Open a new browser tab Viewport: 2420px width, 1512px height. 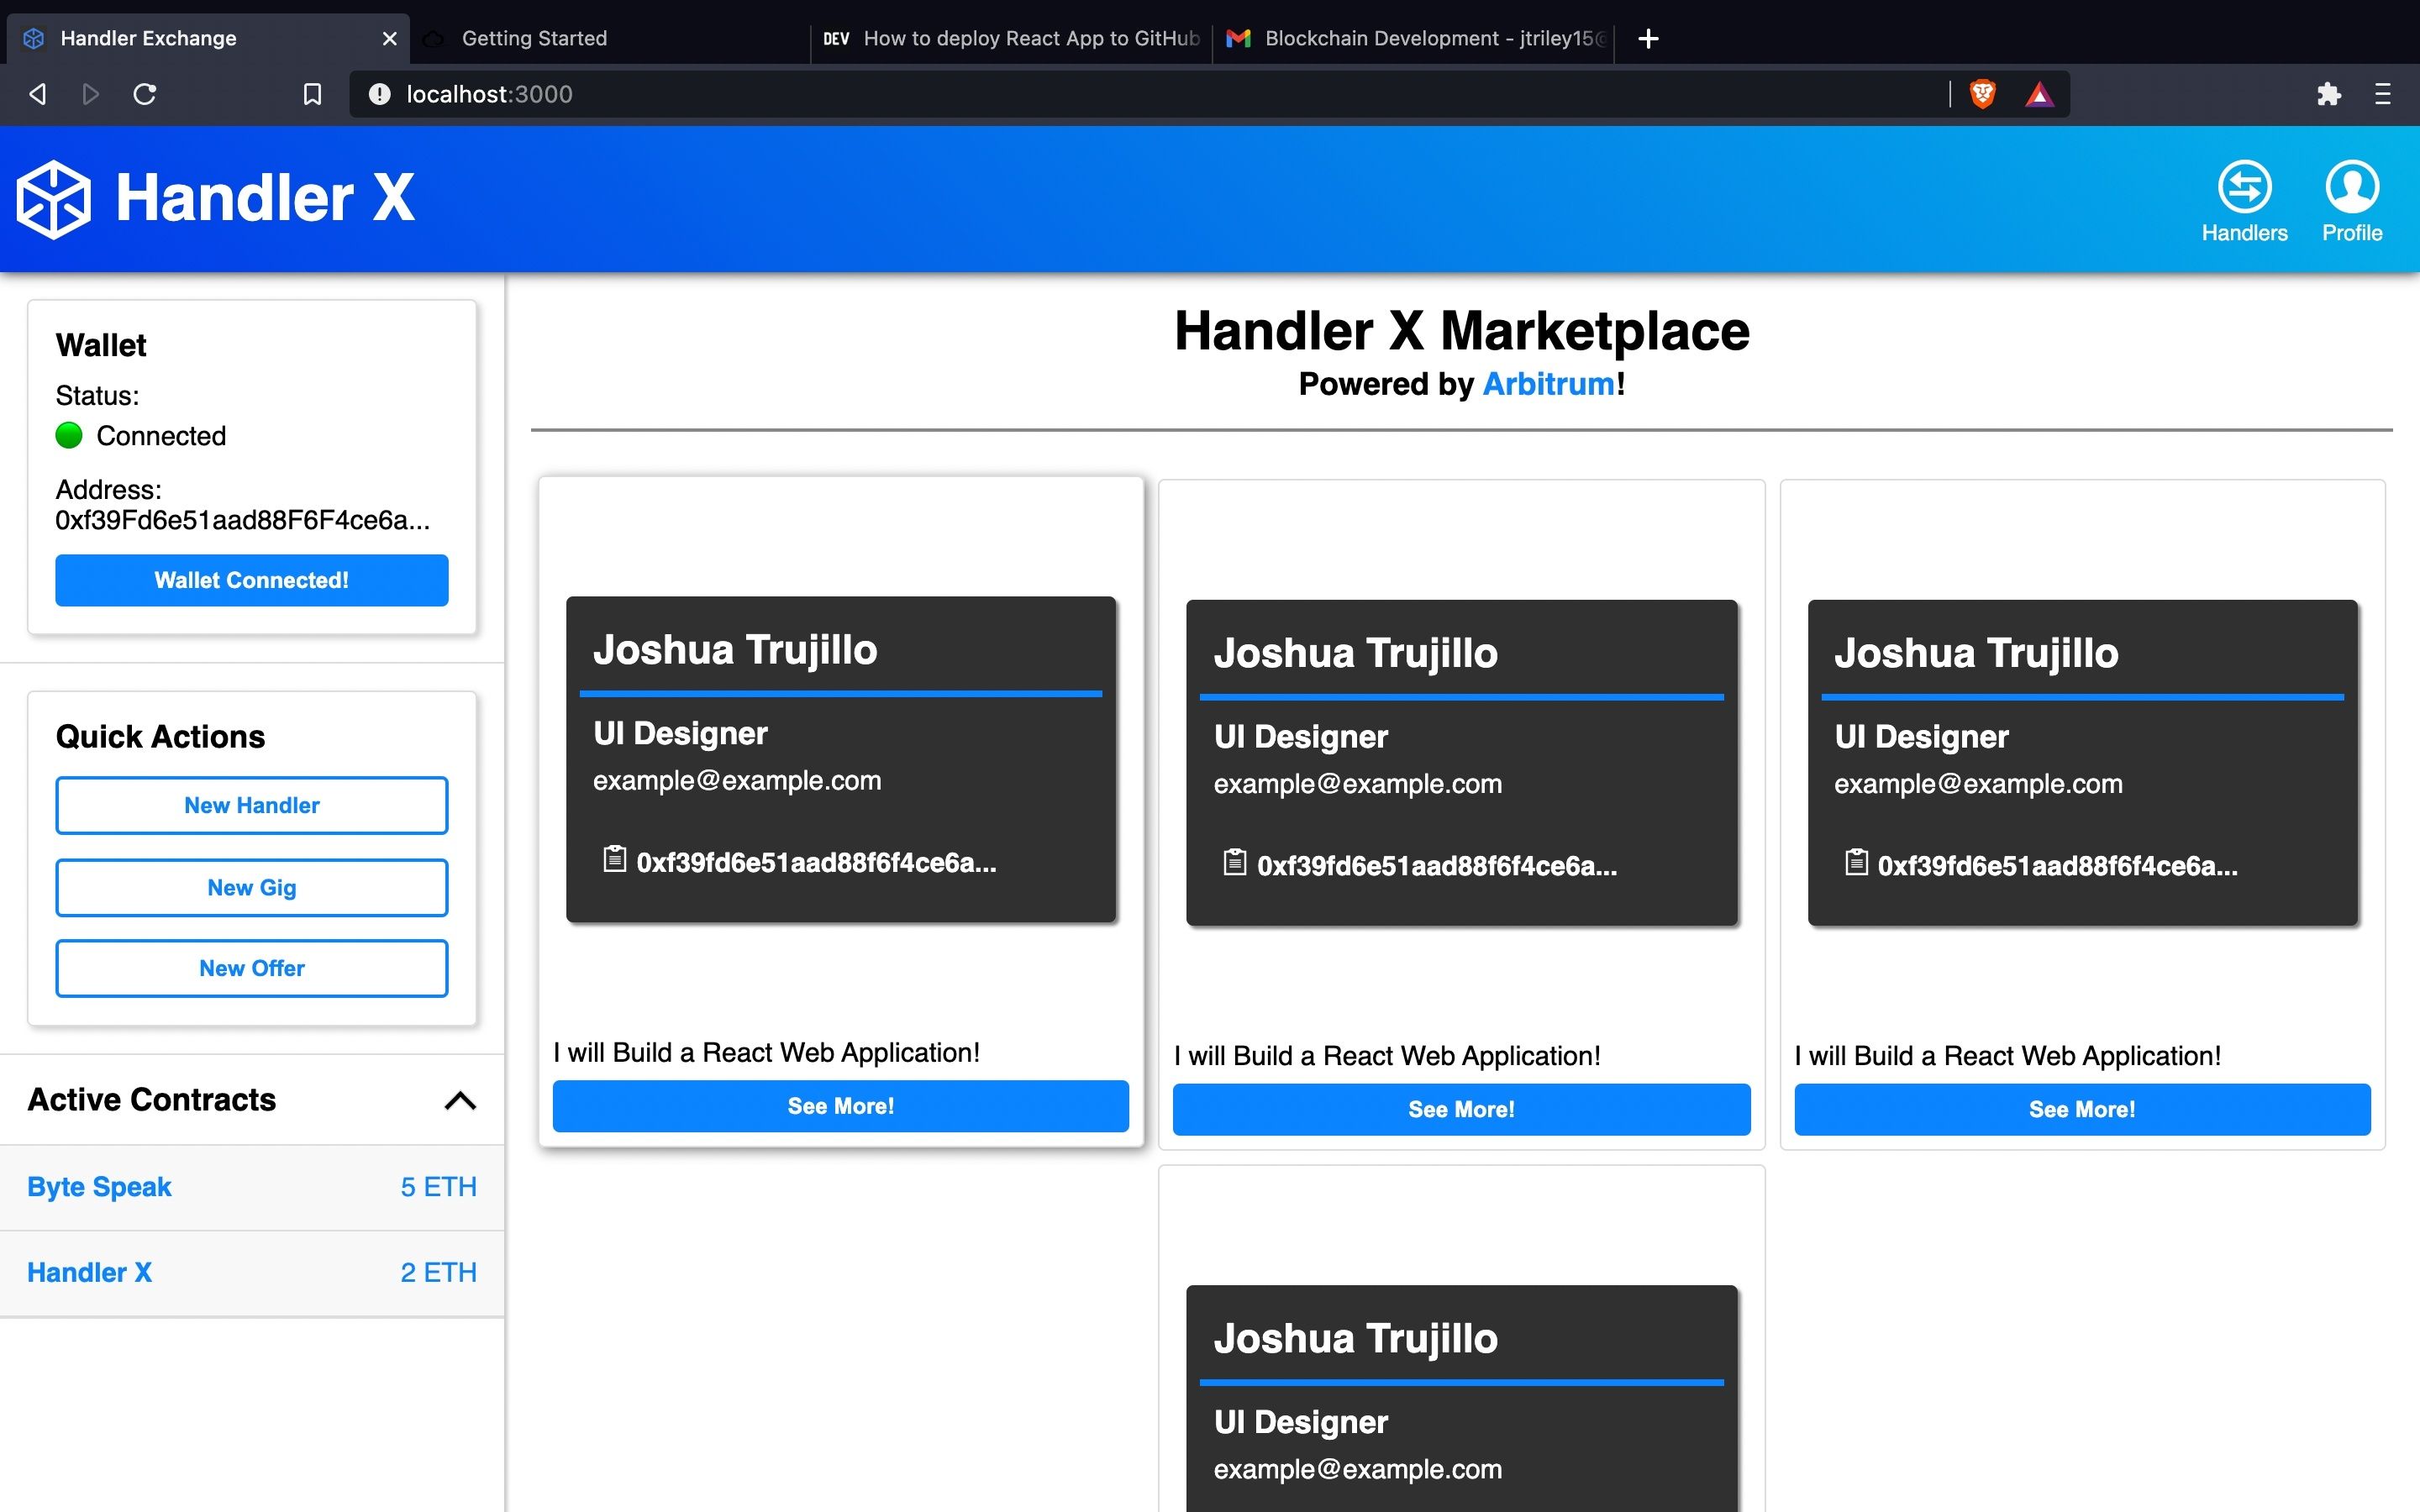tap(1649, 38)
